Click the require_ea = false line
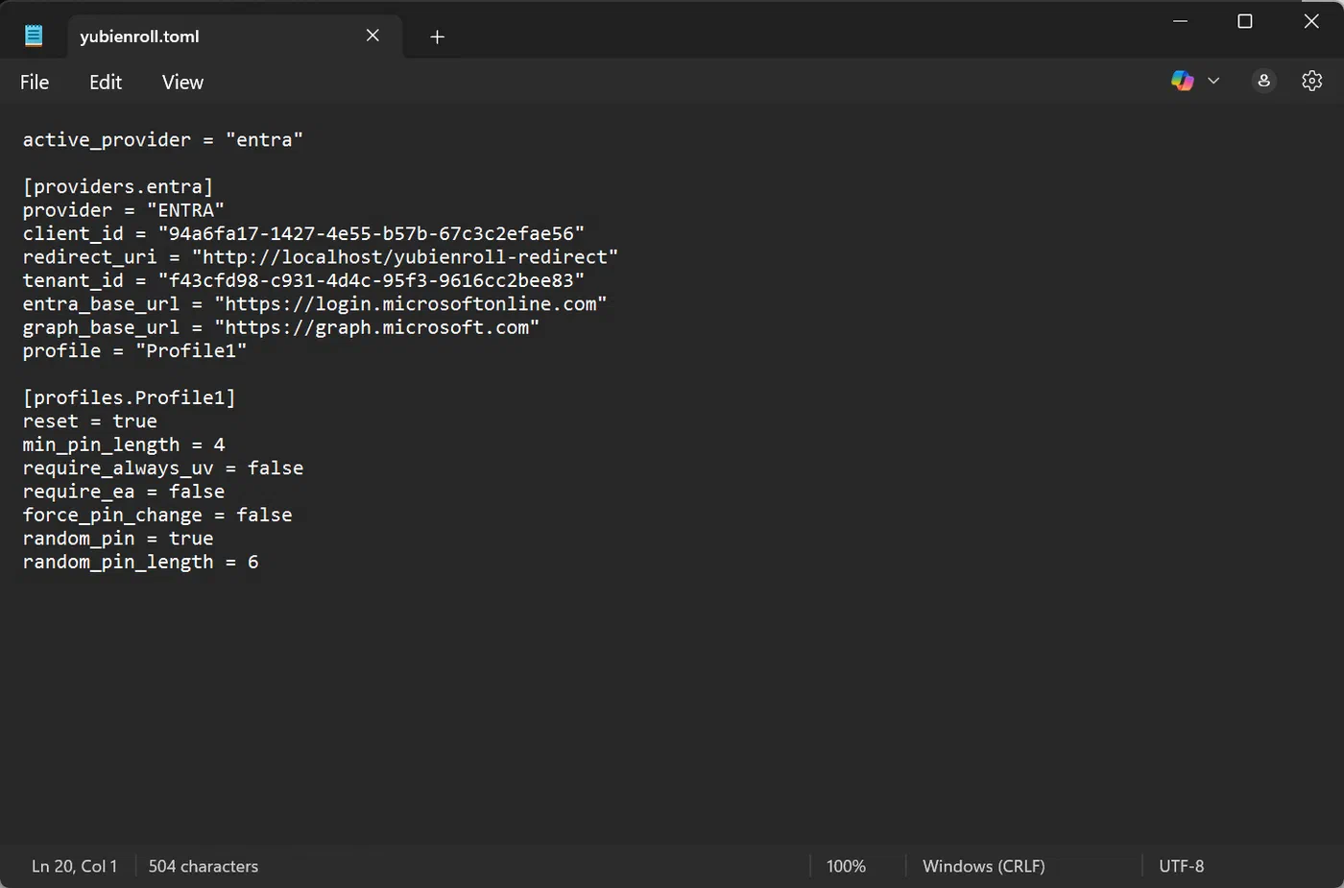 pos(124,492)
